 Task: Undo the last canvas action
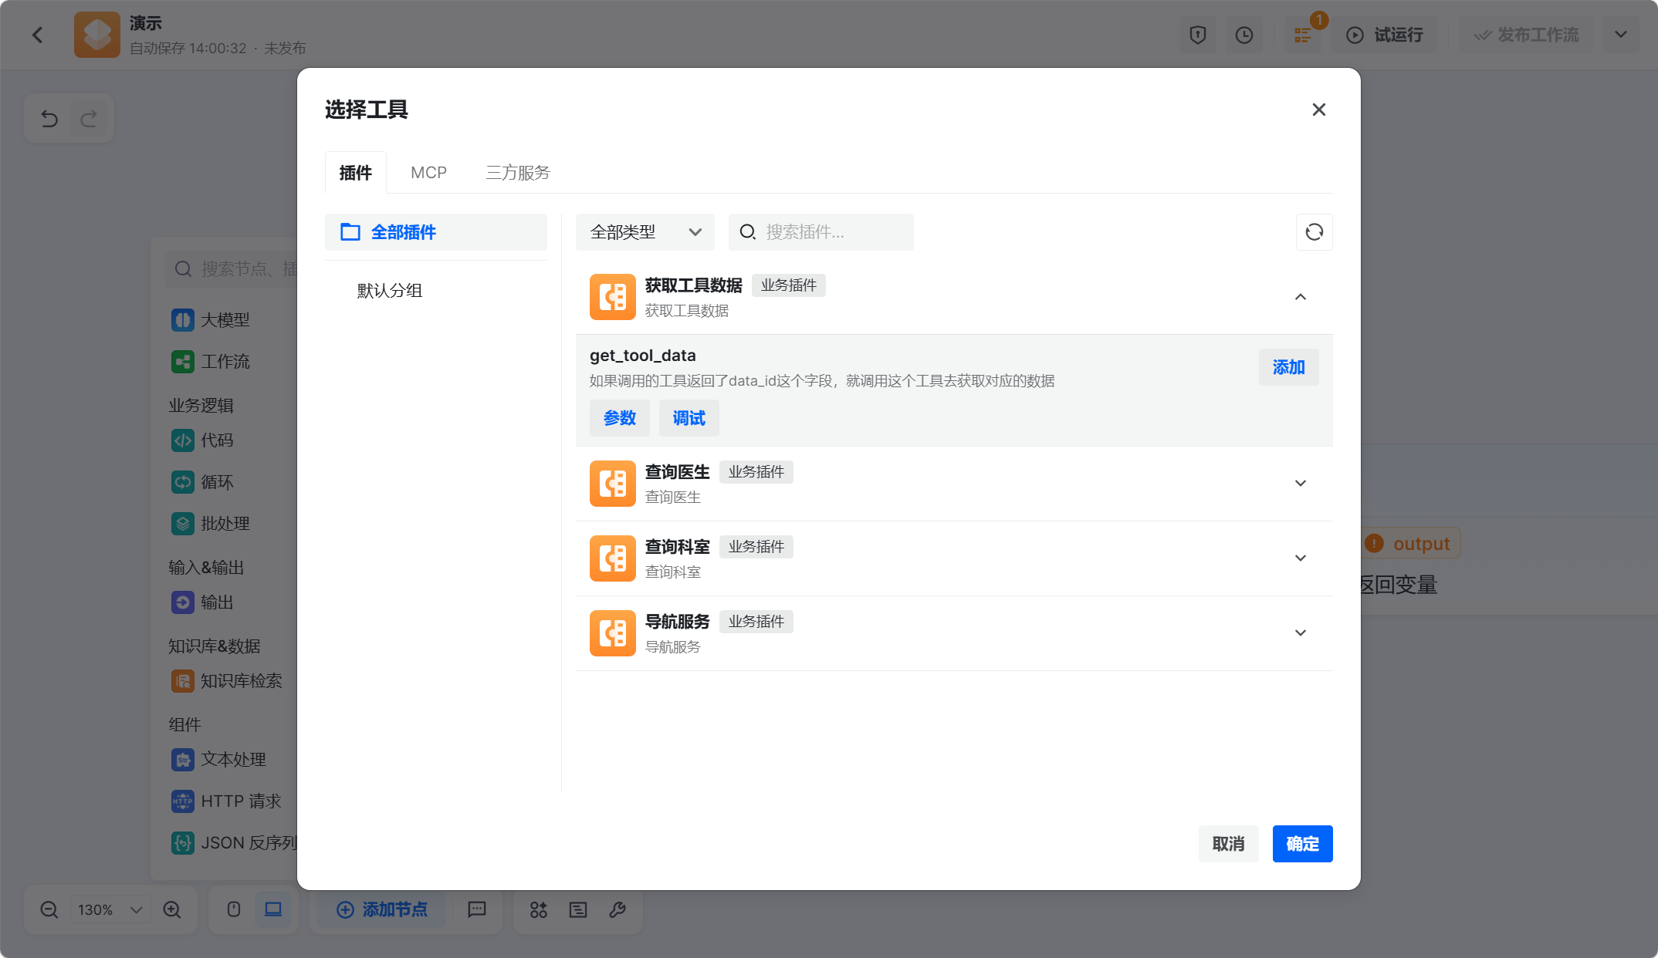49,118
